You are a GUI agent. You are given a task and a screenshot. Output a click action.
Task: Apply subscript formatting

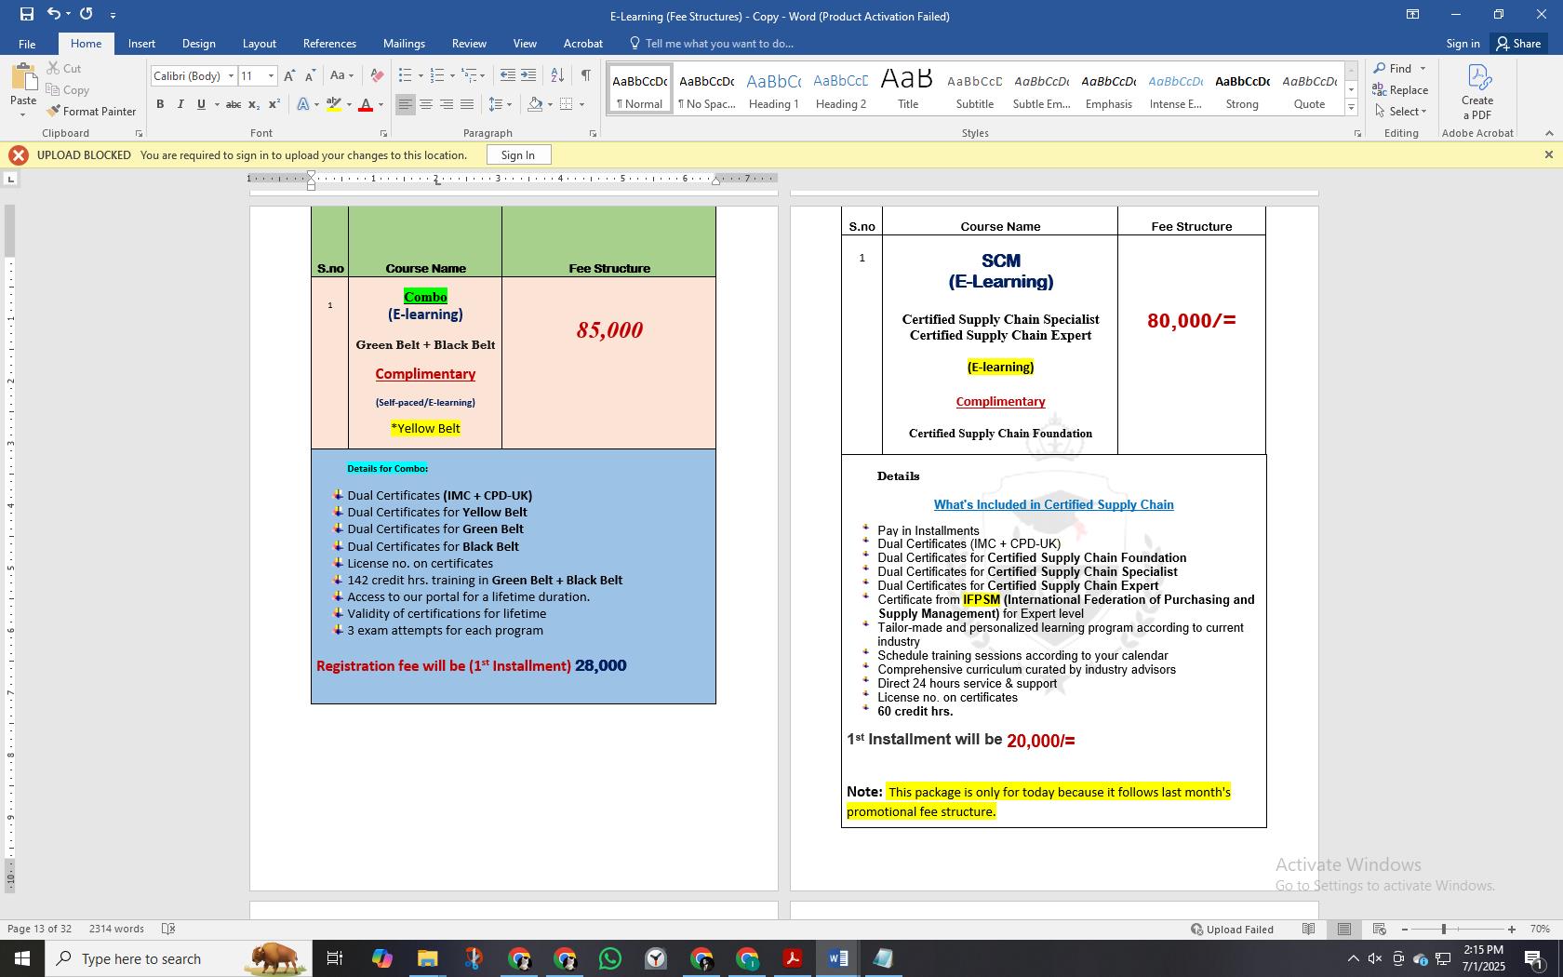coord(254,104)
